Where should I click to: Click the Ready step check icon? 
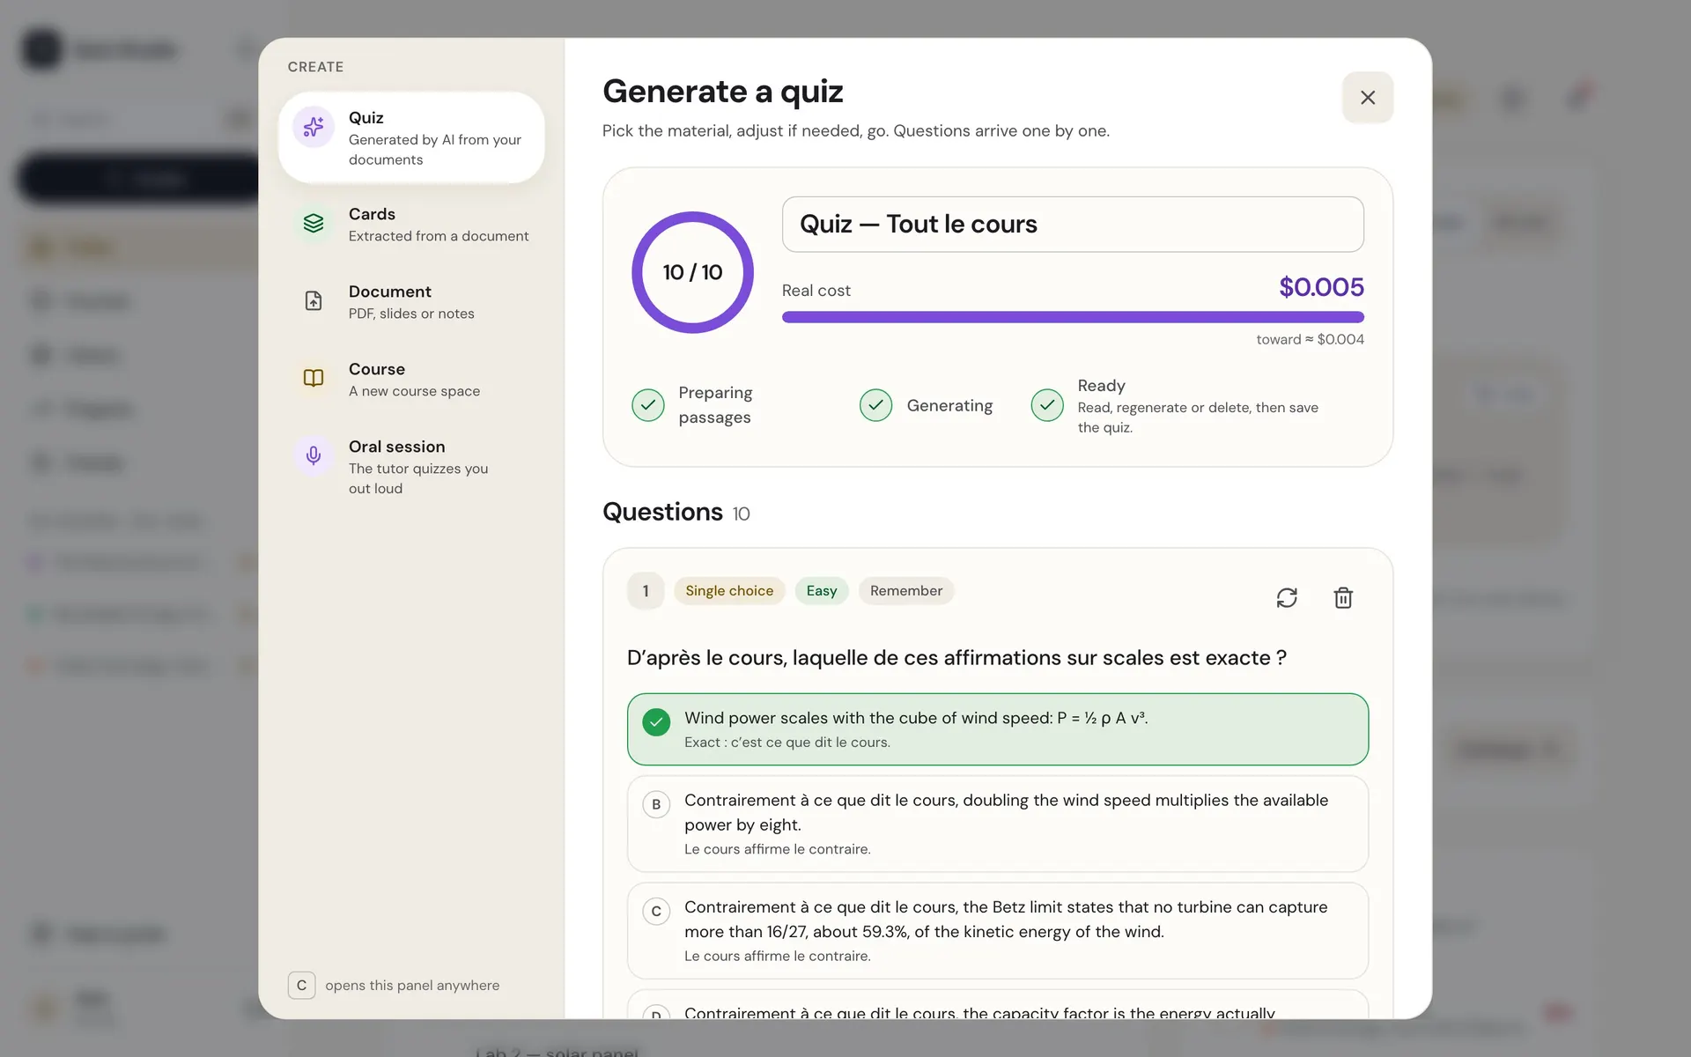(1047, 405)
